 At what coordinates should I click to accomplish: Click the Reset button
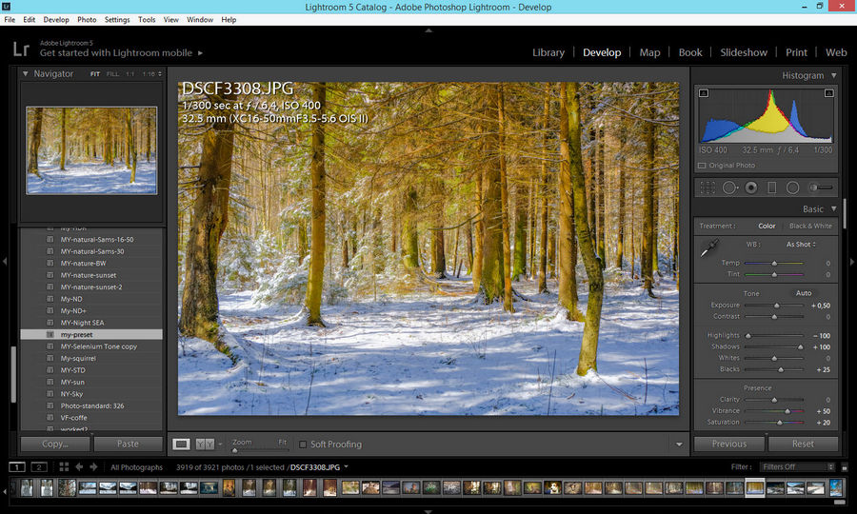point(803,444)
